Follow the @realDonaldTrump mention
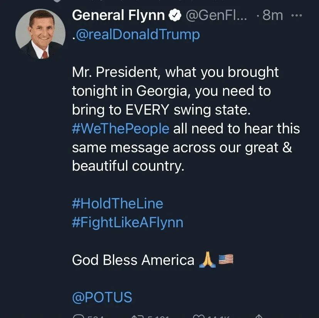This screenshot has height=318, width=319. point(137,35)
